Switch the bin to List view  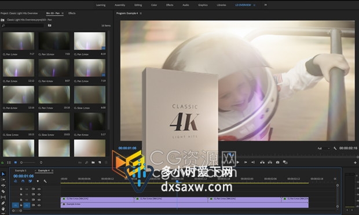coord(9,162)
